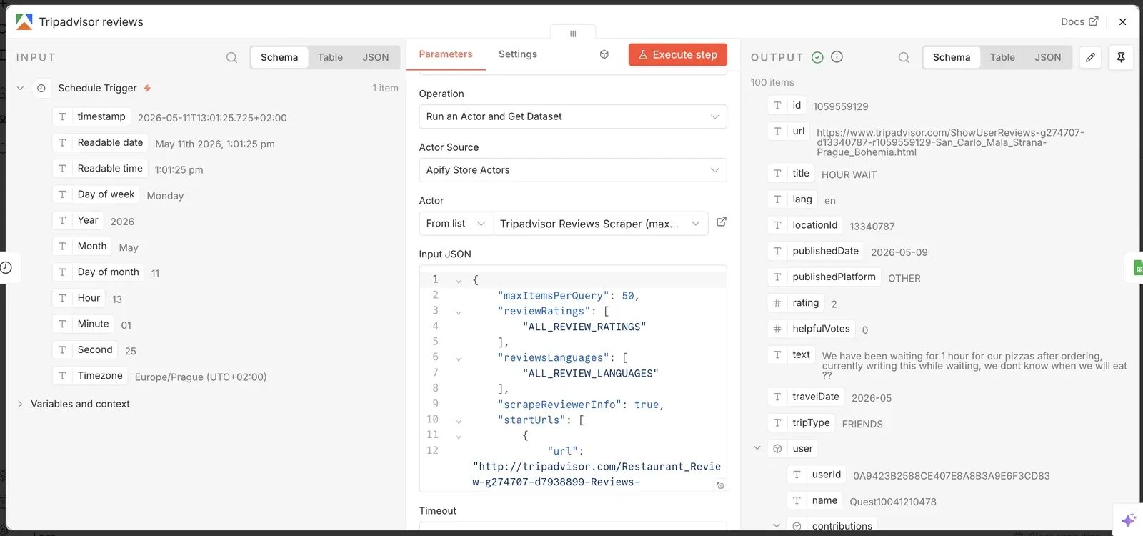Click inside the Input JSON editor

(572, 379)
